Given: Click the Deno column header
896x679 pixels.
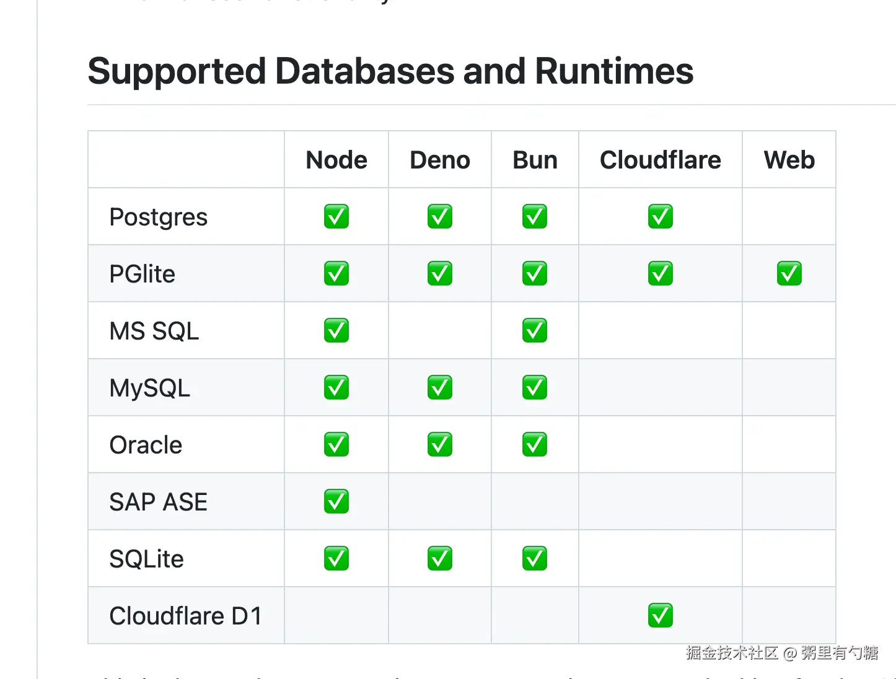Looking at the screenshot, I should (440, 160).
